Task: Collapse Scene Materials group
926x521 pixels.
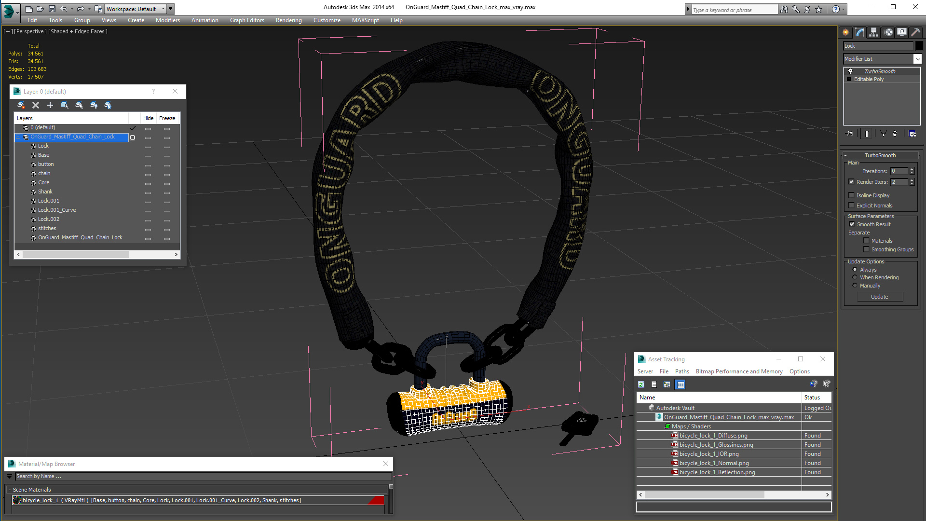Action: pyautogui.click(x=10, y=490)
